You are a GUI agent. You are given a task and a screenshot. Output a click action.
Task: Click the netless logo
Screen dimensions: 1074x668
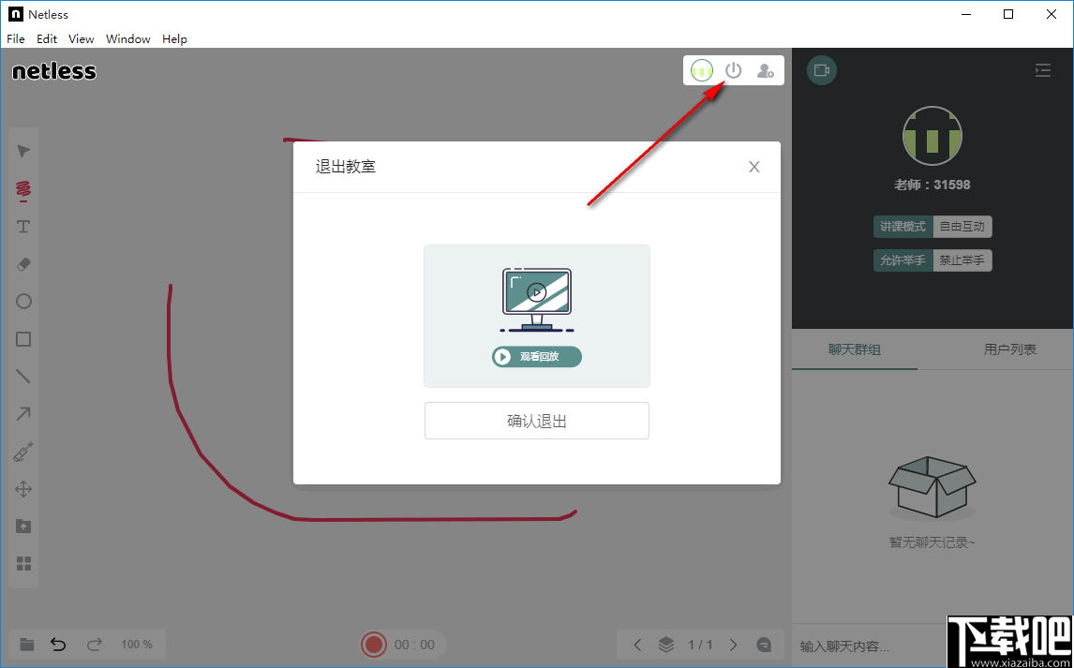click(x=54, y=71)
